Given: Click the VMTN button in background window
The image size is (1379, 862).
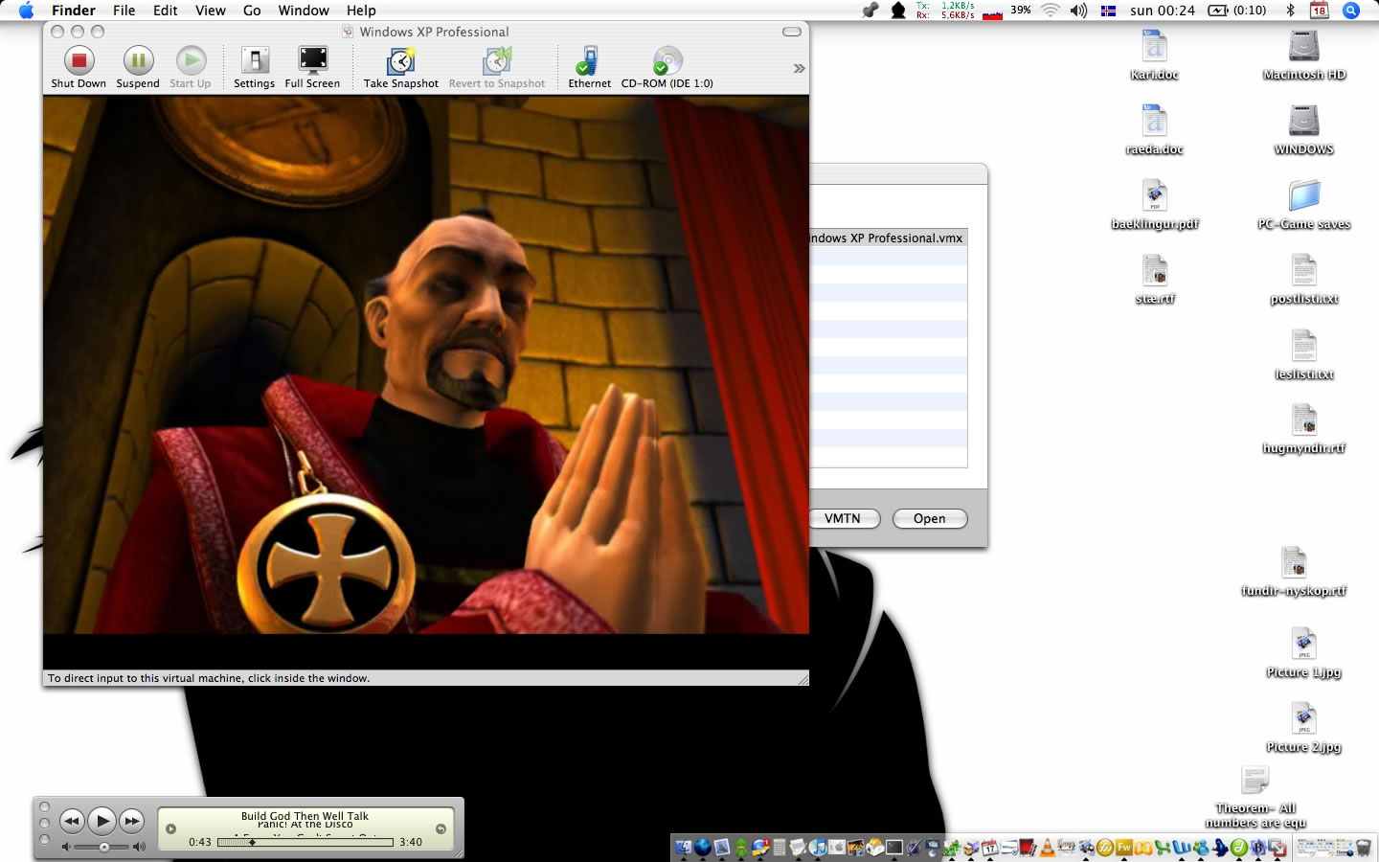Looking at the screenshot, I should click(842, 518).
